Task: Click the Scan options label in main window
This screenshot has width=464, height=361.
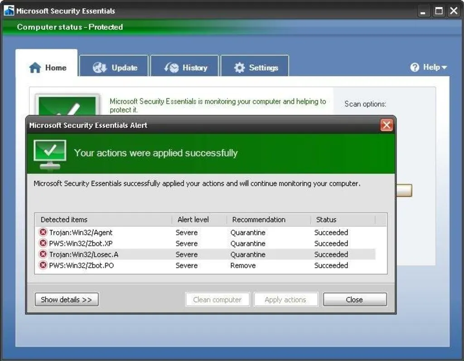Action: click(x=366, y=104)
